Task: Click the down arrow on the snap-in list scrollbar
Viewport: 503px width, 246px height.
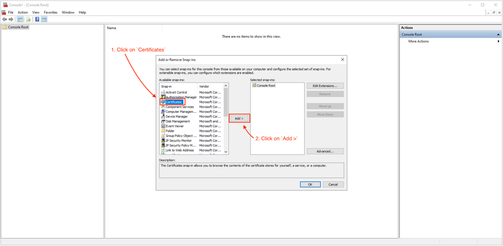Action: (x=226, y=152)
